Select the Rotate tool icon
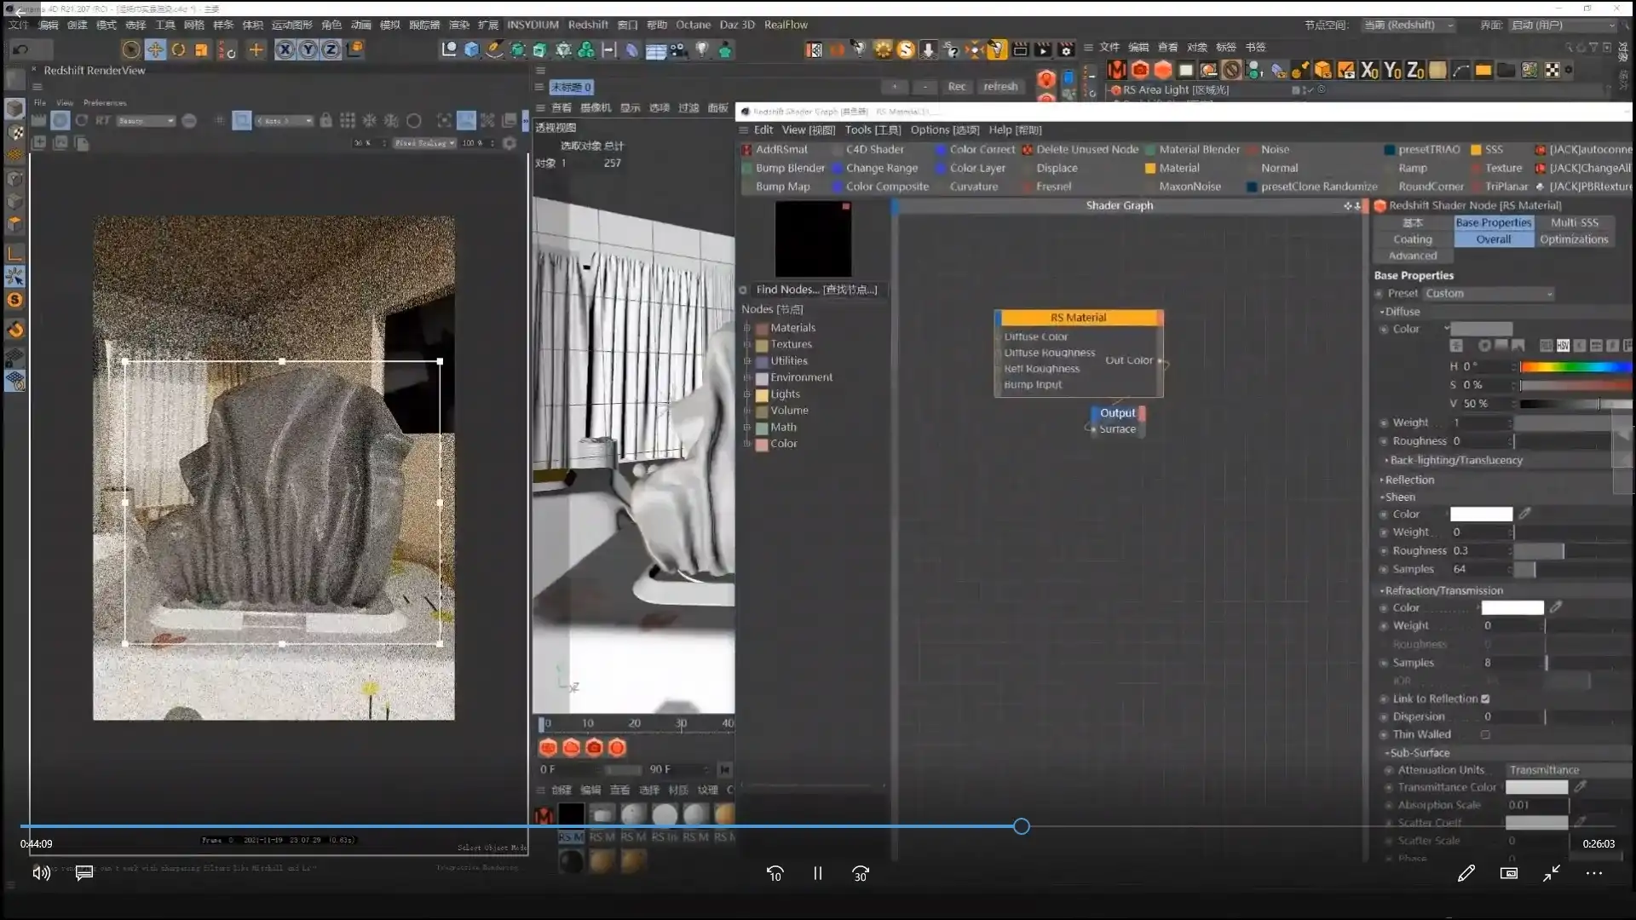Image resolution: width=1636 pixels, height=920 pixels. point(178,49)
